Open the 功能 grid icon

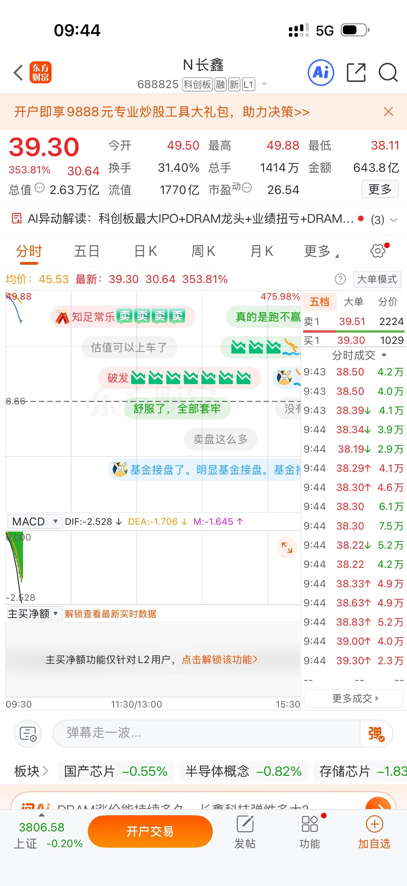(309, 824)
